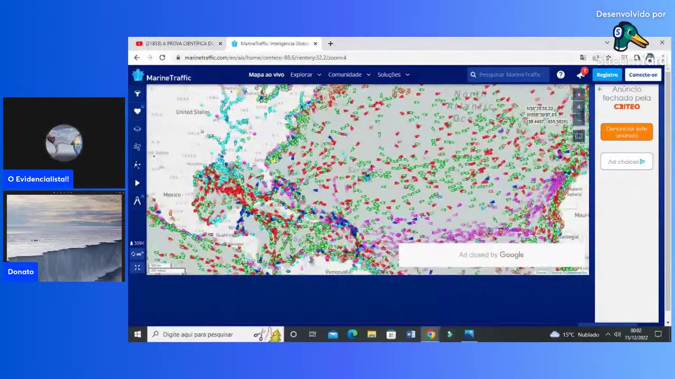Close the MarineTraffic browser tab
The image size is (675, 379).
pyautogui.click(x=315, y=44)
